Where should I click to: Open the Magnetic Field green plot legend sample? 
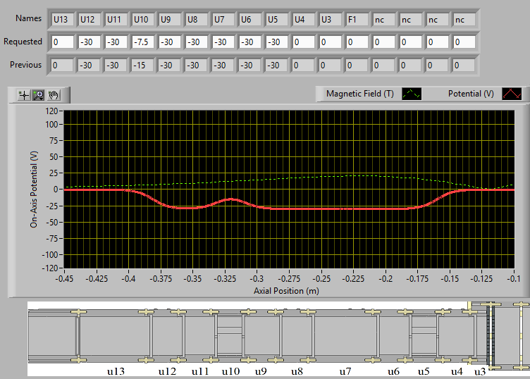coord(412,94)
